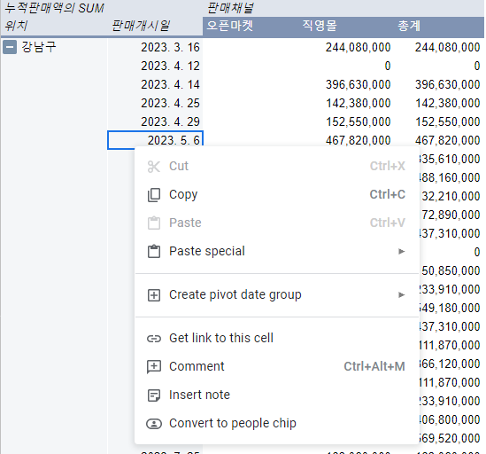486x454 pixels.
Task: Click the partly hidden total ending 88,160,000
Action: tap(450, 178)
